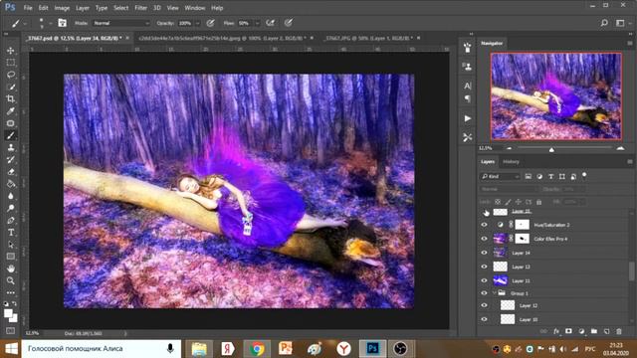Viewport: 637px width, 358px height.
Task: Switch to the History tab
Action: pos(511,161)
